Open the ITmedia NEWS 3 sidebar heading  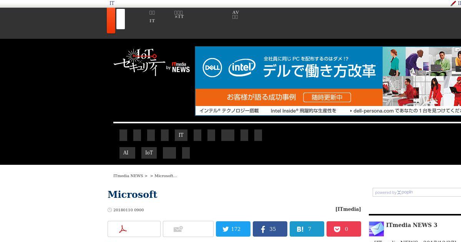411,225
